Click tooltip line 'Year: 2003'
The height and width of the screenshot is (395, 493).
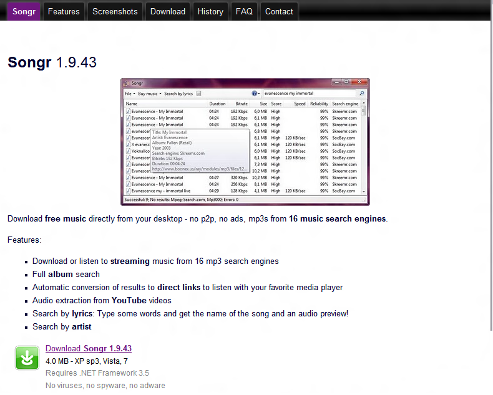161,148
